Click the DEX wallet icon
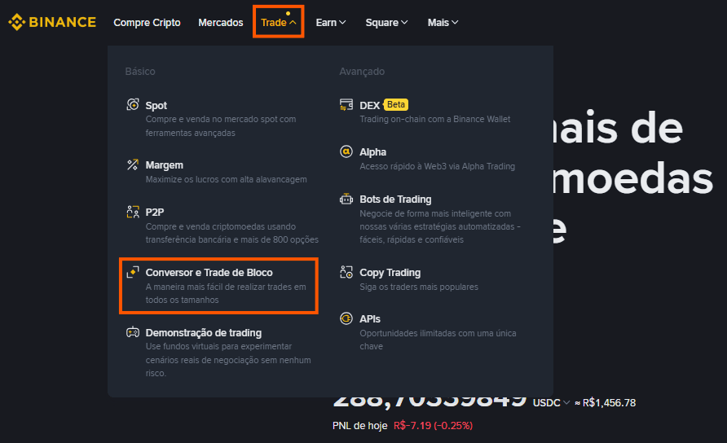 pos(346,105)
